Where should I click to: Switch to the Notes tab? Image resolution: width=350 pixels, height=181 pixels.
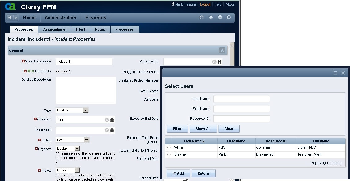tap(100, 29)
